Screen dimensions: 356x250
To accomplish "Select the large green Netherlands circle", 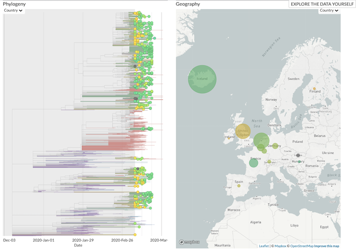I will [x=261, y=140].
